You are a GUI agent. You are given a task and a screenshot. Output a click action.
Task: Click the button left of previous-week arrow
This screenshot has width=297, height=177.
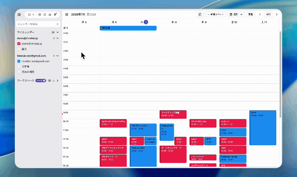point(250,14)
